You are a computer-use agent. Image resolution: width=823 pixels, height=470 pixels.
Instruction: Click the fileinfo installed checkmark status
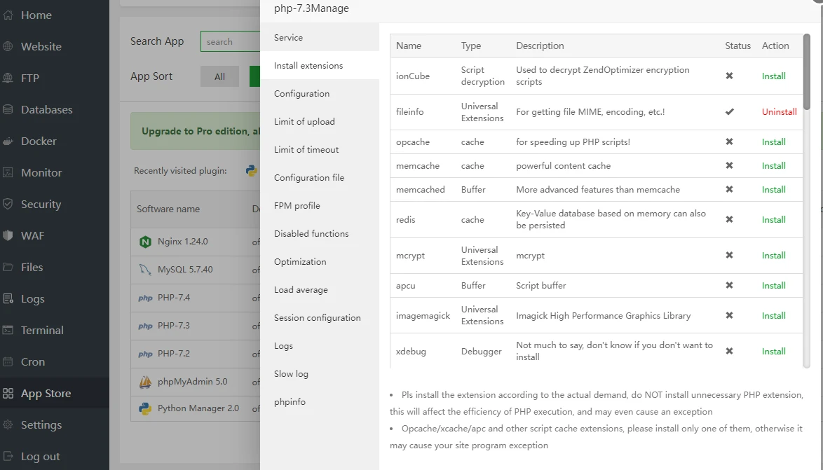click(x=729, y=112)
